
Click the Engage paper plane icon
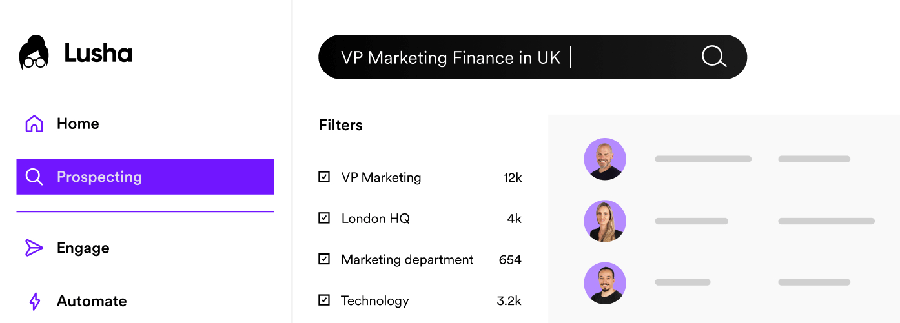(x=34, y=248)
